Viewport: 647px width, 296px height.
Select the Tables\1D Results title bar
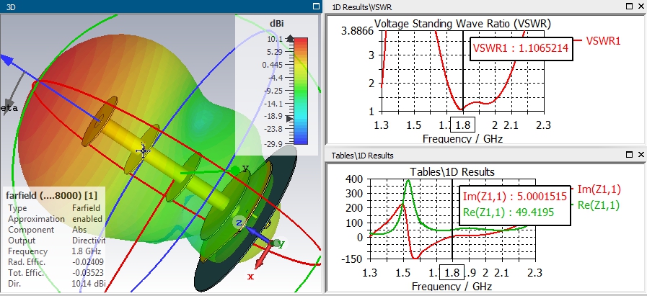[x=486, y=155]
